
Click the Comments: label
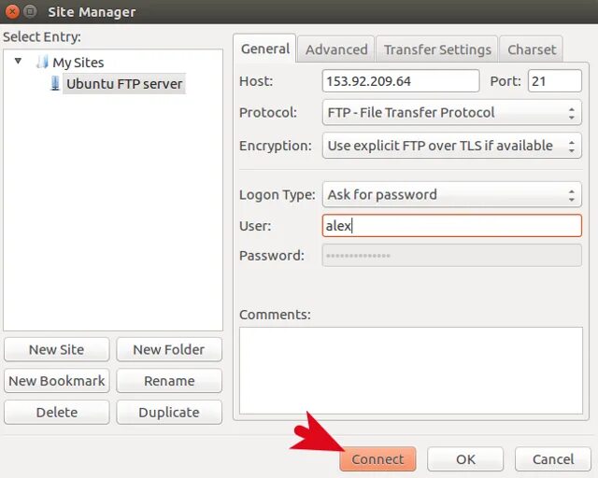point(275,315)
